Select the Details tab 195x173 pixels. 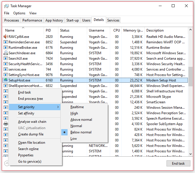click(x=99, y=20)
